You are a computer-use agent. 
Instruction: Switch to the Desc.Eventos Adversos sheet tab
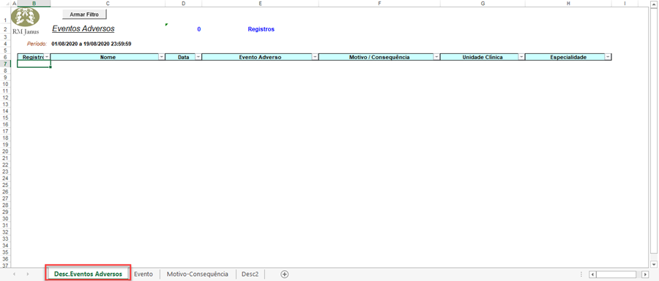(89, 274)
